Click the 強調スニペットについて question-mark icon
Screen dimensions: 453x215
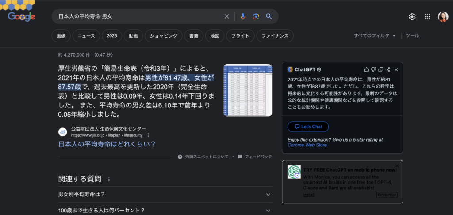coord(180,157)
